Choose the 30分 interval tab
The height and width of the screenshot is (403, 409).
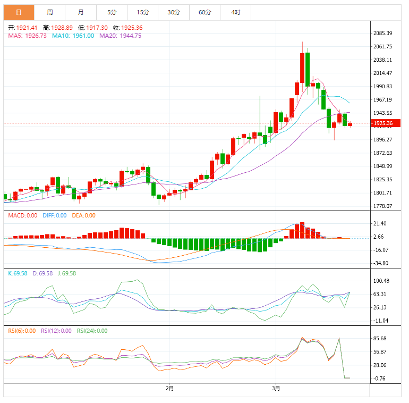pyautogui.click(x=173, y=12)
